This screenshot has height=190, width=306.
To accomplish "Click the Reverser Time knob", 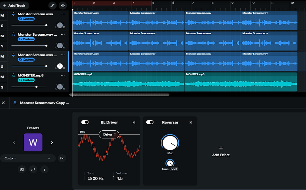I will point(170,163).
